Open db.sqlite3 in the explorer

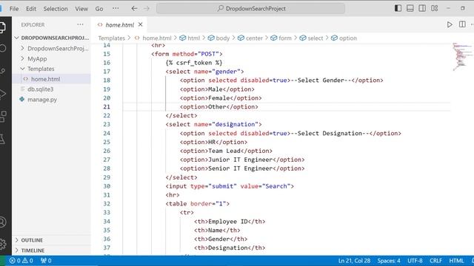[40, 89]
